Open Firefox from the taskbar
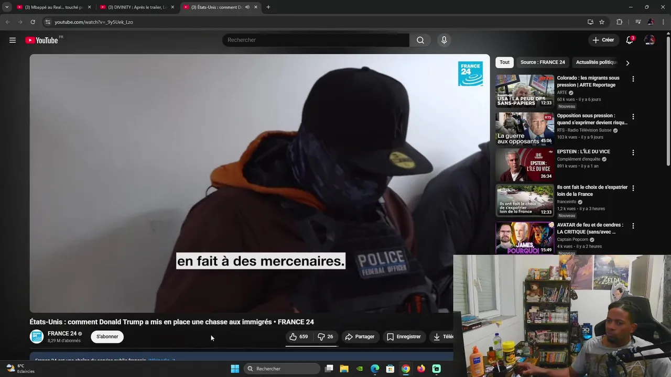This screenshot has height=377, width=671. coord(421,369)
